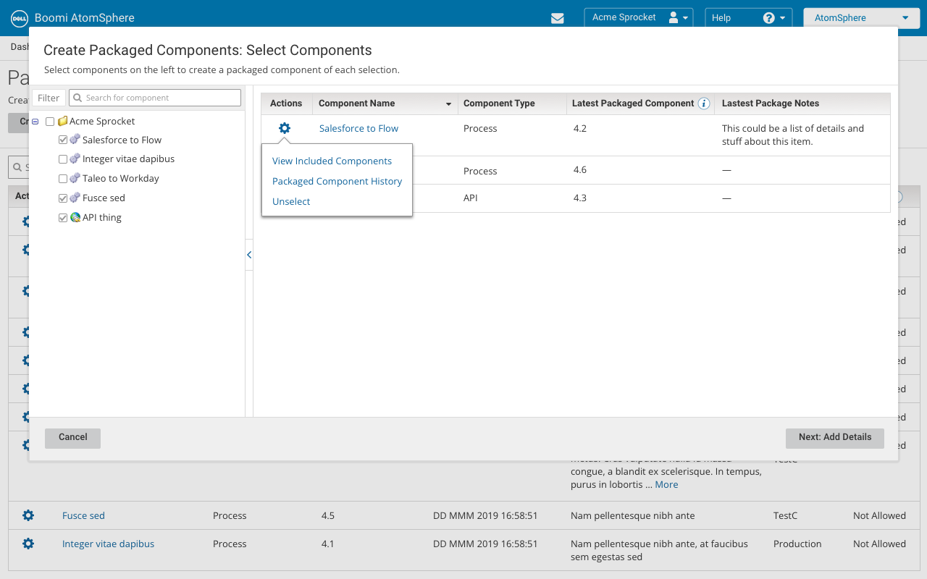Choose Packaged Component History
The image size is (927, 579).
pos(337,181)
